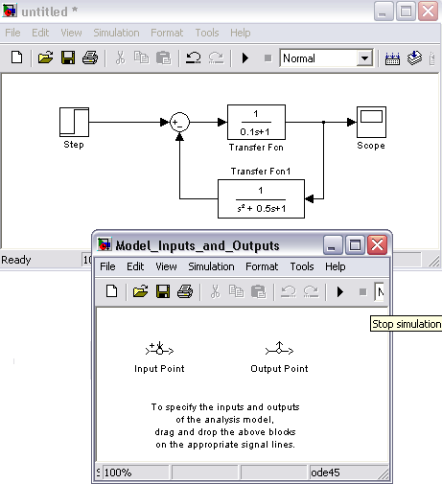Minimize the Model_Inputs_and_Outputs window
Viewport: 442px width, 484px height.
pyautogui.click(x=333, y=245)
